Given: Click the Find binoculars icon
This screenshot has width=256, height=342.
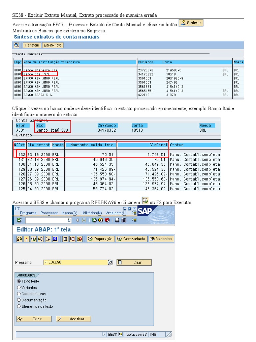Looking at the screenshot, I should click(124, 220).
